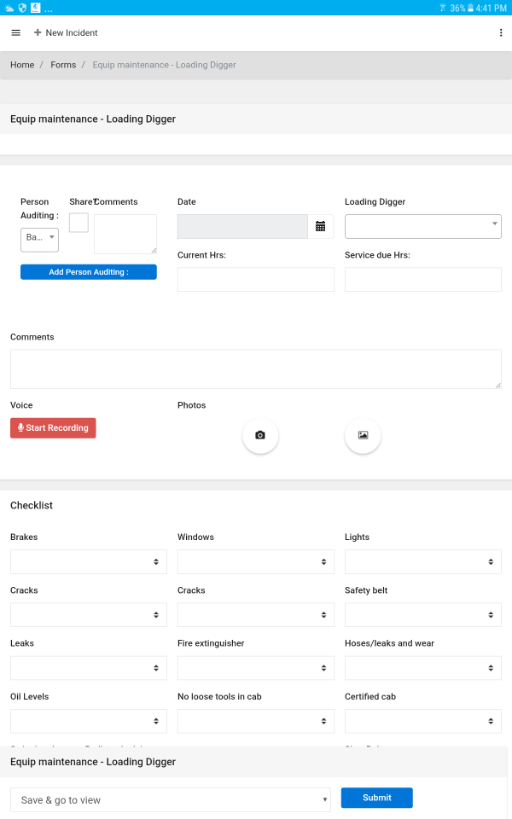Open the calendar icon beside the Date field

[x=320, y=225]
